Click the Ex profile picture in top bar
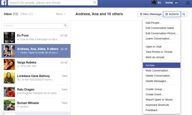Screen dimensions: 192x115 click(154, 3)
